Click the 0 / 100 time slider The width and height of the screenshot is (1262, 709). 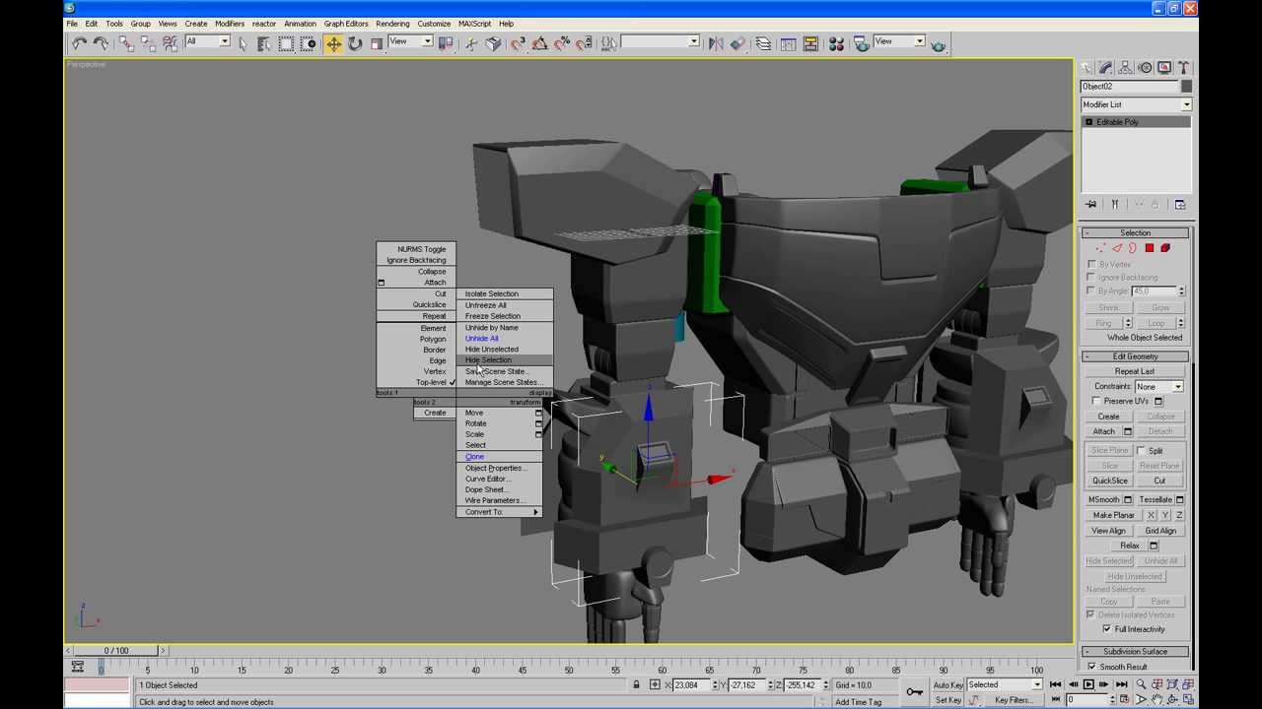[x=115, y=651]
